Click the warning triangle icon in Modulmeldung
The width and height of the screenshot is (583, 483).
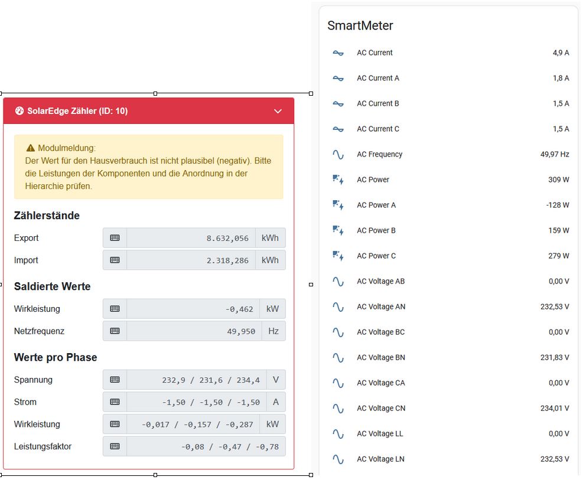point(31,148)
